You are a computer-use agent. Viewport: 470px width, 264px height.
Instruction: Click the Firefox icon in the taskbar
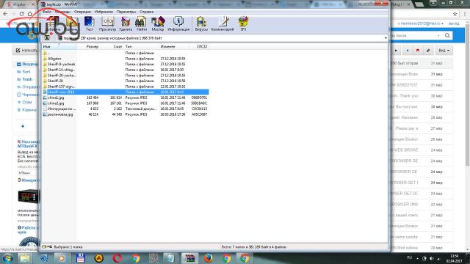[208, 258]
